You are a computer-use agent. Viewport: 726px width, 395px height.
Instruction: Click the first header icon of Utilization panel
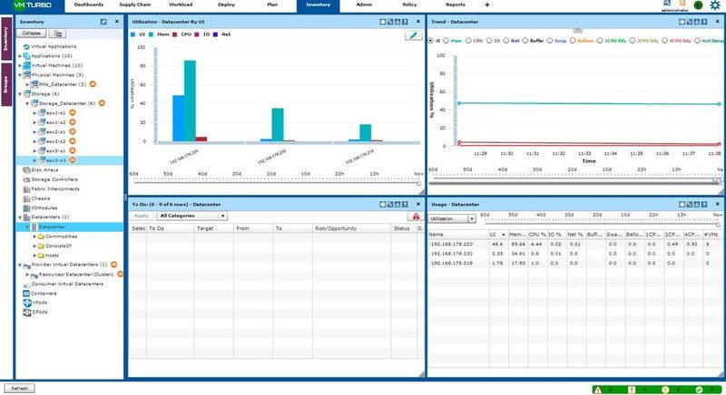click(382, 22)
